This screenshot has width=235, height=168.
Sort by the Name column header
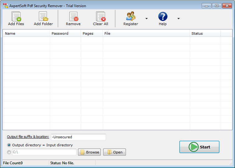pos(26,33)
